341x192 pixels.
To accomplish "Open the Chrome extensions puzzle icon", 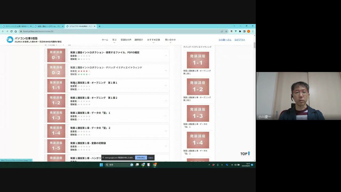I will 240,31.
